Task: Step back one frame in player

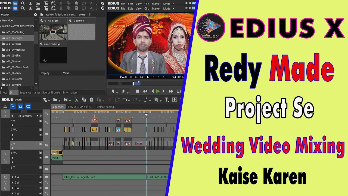Action: pyautogui.click(x=153, y=91)
